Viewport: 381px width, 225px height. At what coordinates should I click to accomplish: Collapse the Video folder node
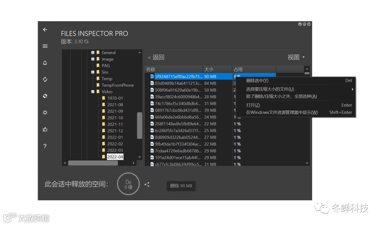point(92,92)
